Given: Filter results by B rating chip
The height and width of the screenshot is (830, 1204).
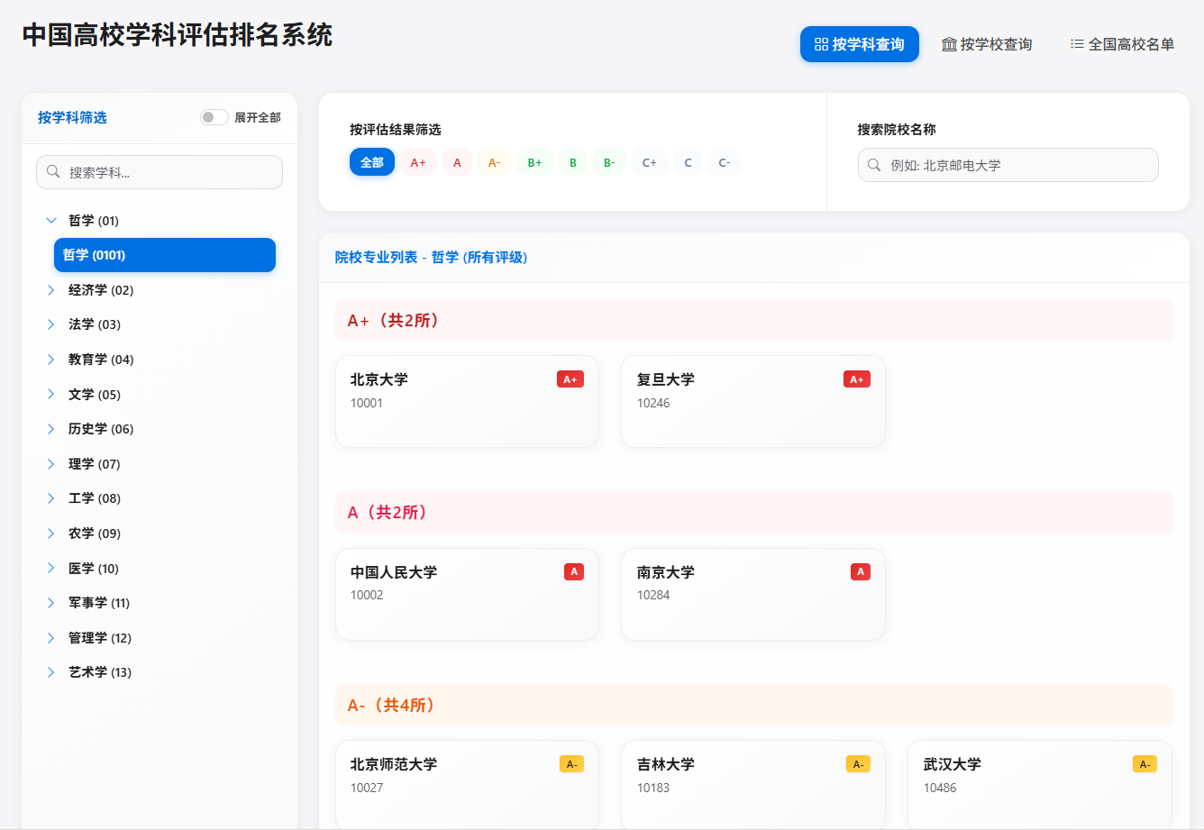Looking at the screenshot, I should [573, 162].
